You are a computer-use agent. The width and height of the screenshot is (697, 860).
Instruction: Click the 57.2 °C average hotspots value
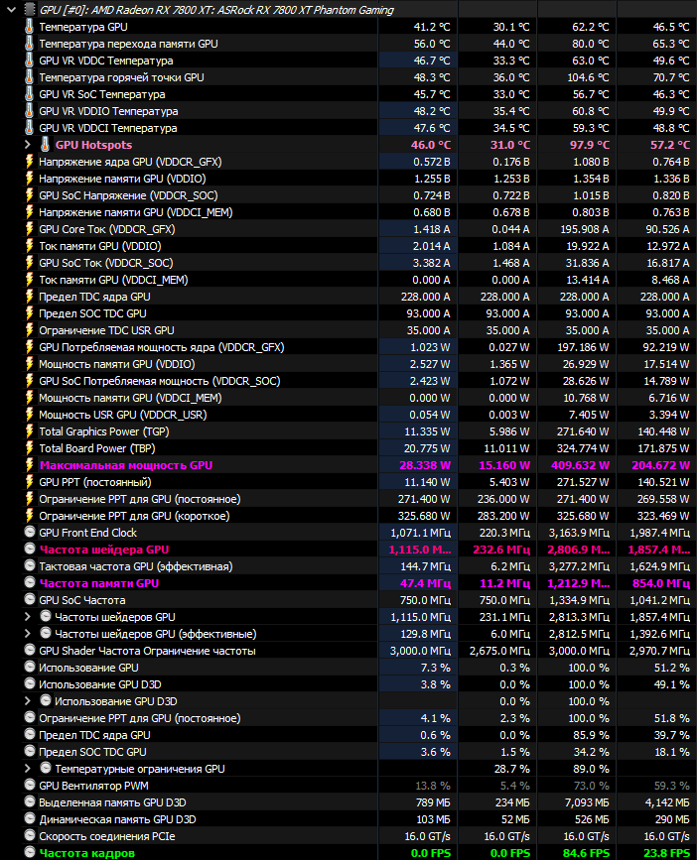point(670,145)
